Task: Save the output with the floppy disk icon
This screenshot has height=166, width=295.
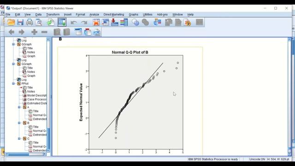Action: tap(20, 23)
